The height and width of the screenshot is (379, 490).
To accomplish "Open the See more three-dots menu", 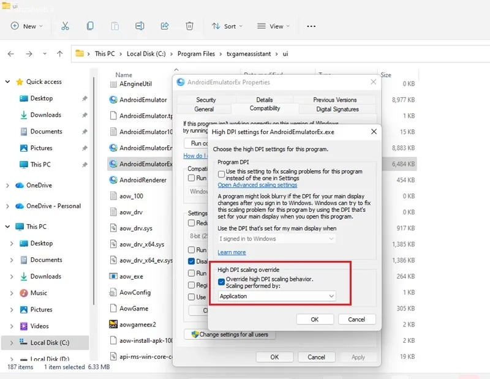I will pyautogui.click(x=311, y=26).
